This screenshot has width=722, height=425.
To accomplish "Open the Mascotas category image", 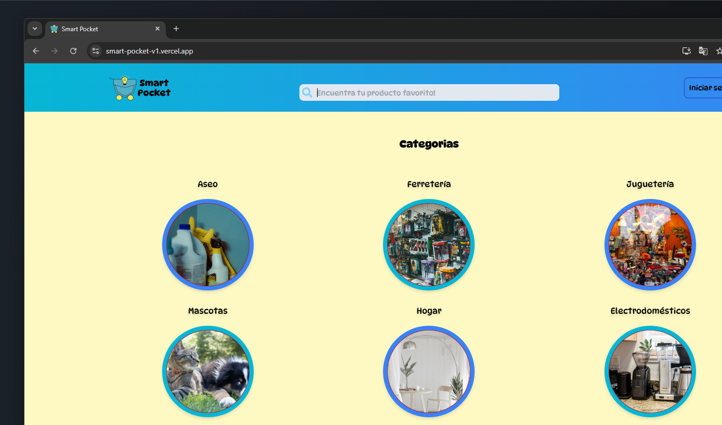I will coord(208,371).
